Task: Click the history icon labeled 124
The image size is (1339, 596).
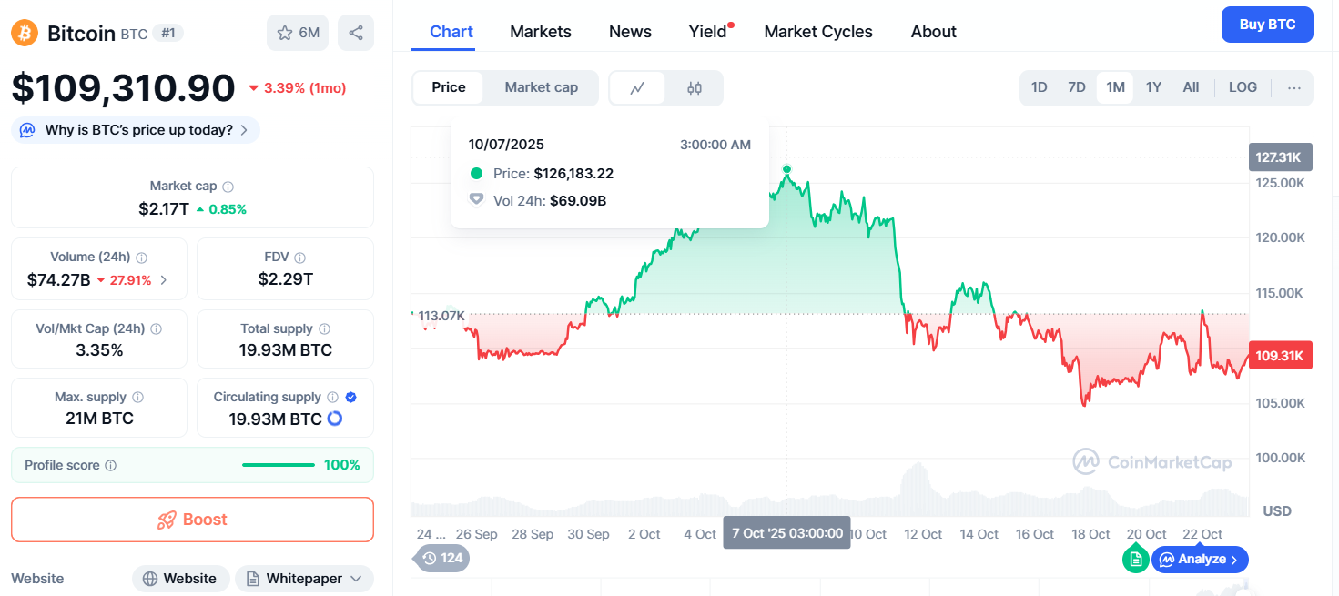Action: pos(442,558)
